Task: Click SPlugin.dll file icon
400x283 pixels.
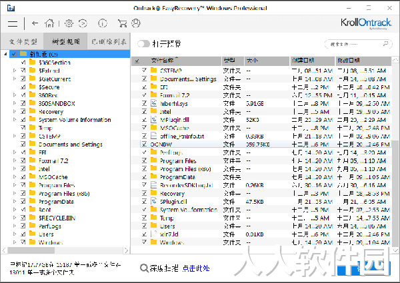Action: click(x=153, y=201)
